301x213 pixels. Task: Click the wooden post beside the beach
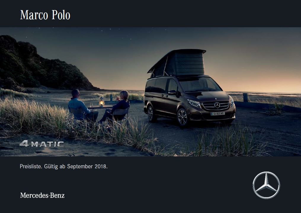pos(245,97)
